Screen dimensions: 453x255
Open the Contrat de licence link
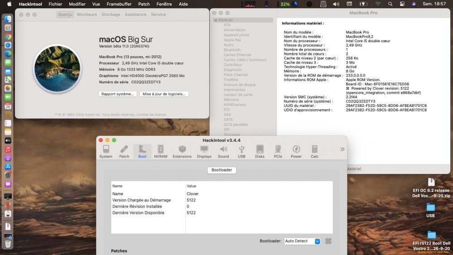151,115
